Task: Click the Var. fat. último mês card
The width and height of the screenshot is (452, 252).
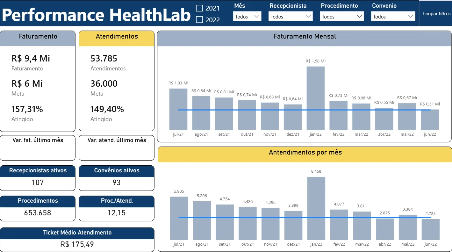Action: tap(38, 148)
